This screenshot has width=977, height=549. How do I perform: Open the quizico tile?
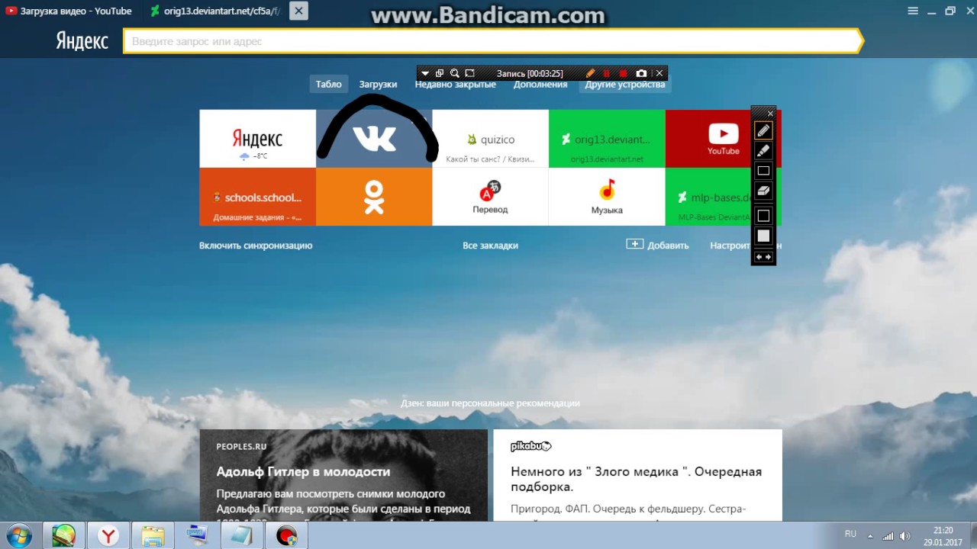click(490, 139)
